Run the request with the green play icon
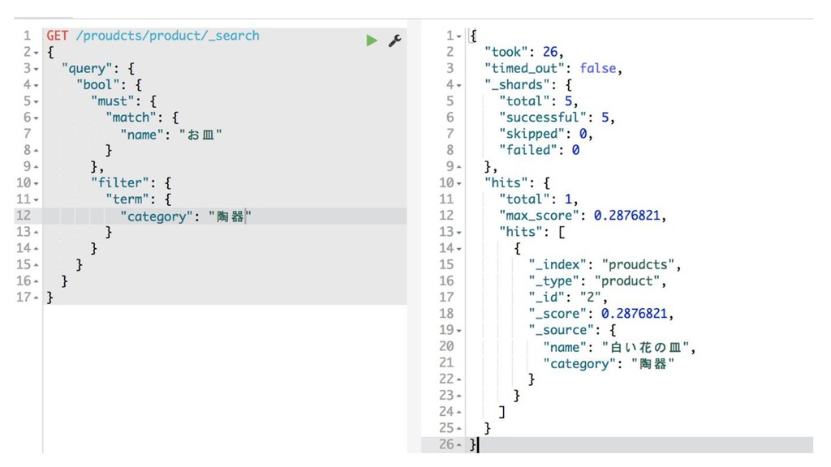This screenshot has height=467, width=831. click(x=372, y=41)
